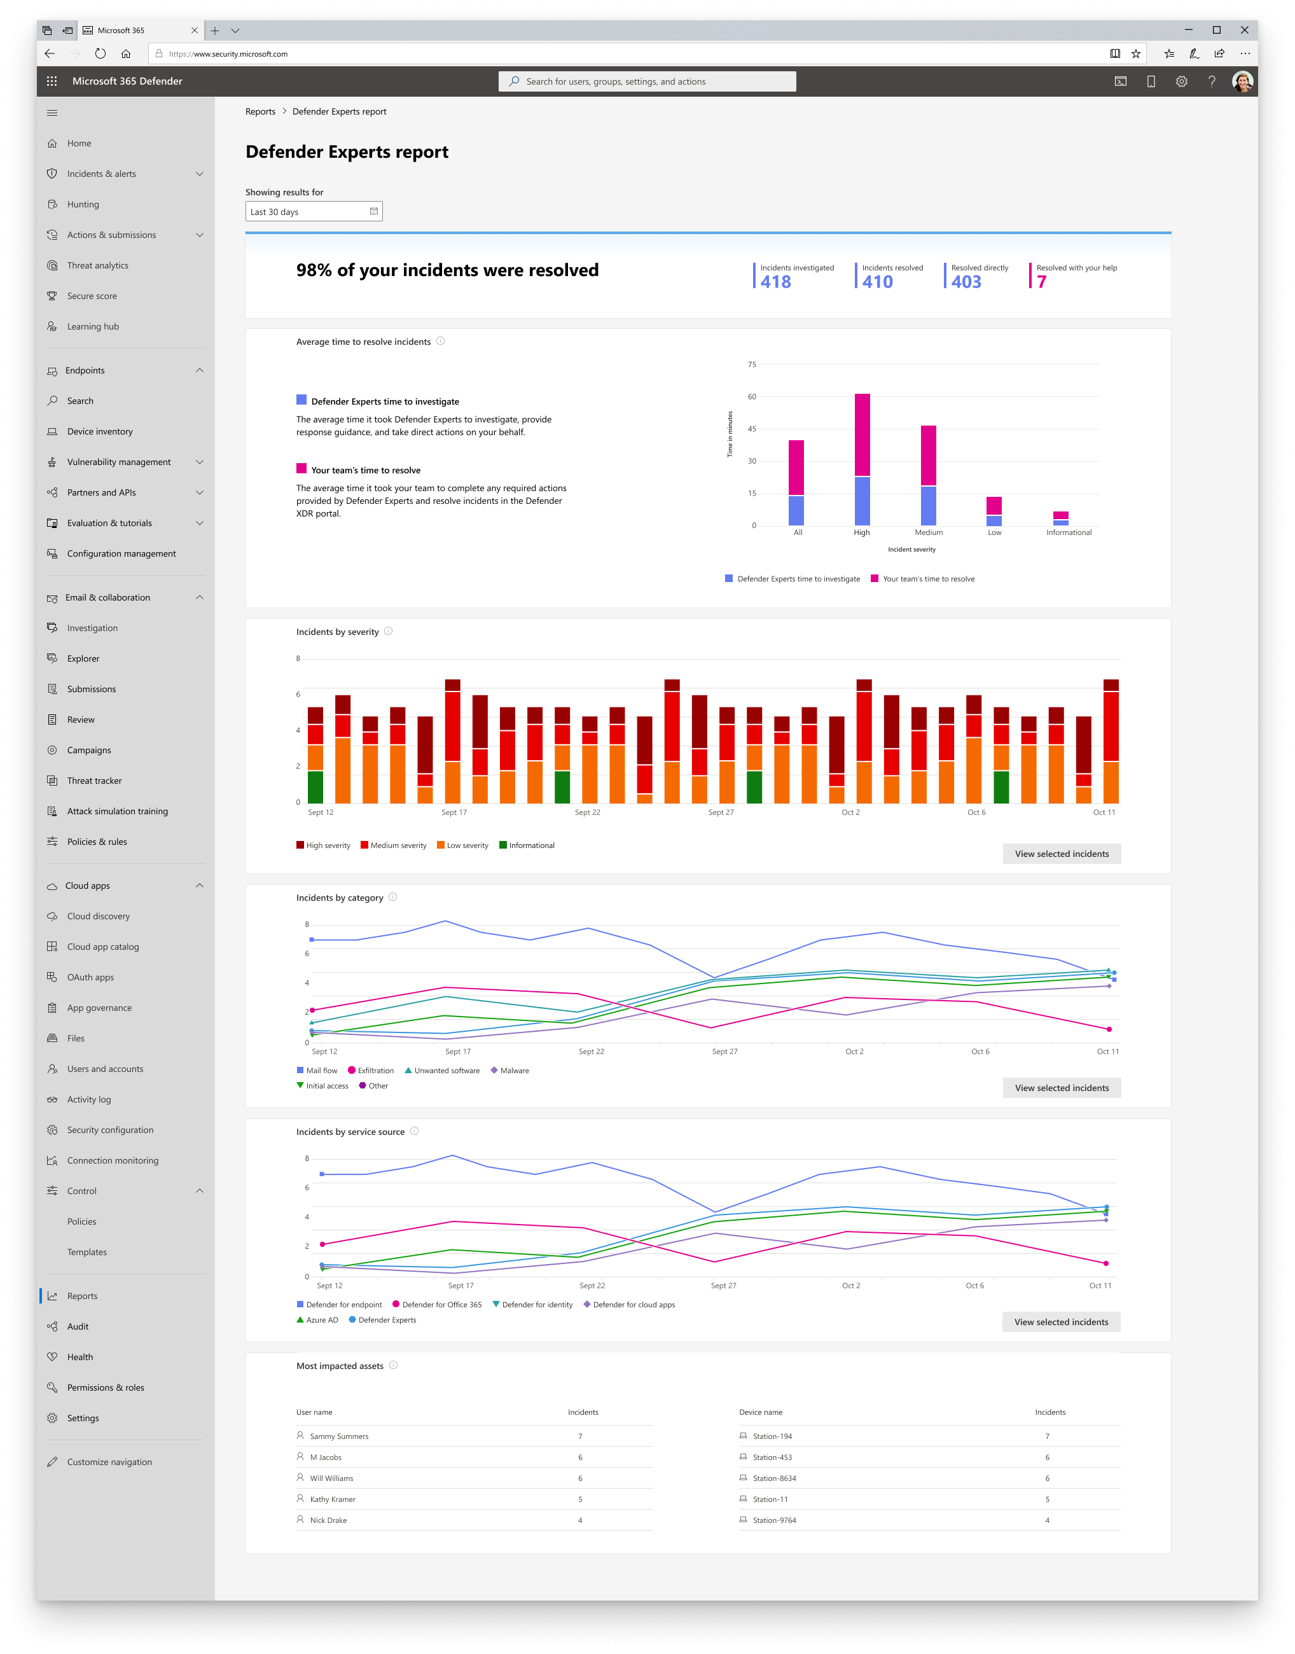Viewport: 1295px width, 1654px height.
Task: Show info for Incidents by severity
Action: [388, 631]
